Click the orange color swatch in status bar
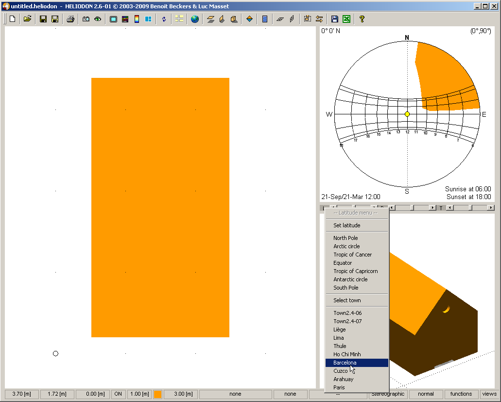 [157, 394]
